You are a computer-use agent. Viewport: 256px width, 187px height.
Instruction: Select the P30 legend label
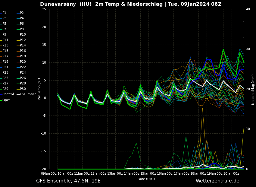coord(23,89)
